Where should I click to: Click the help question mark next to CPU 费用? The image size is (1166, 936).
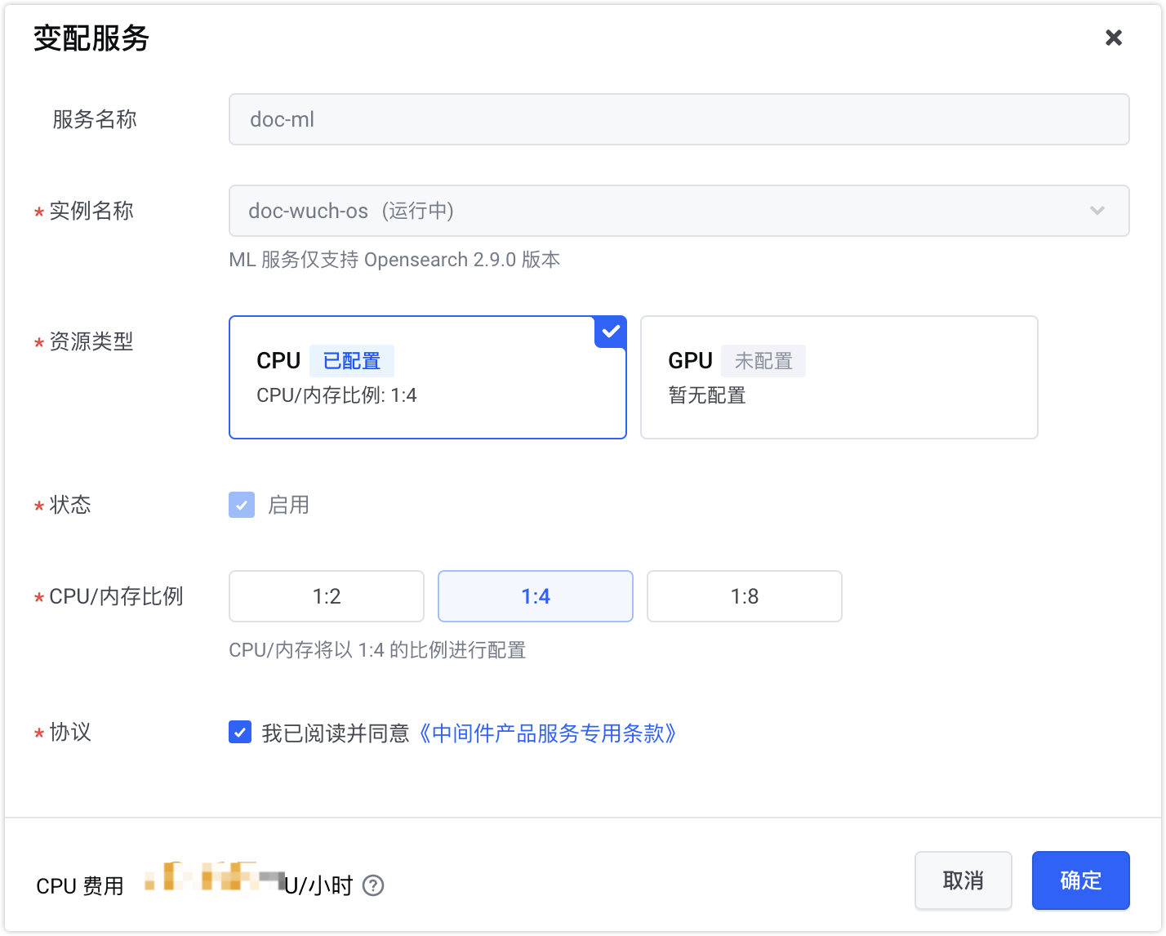[373, 885]
